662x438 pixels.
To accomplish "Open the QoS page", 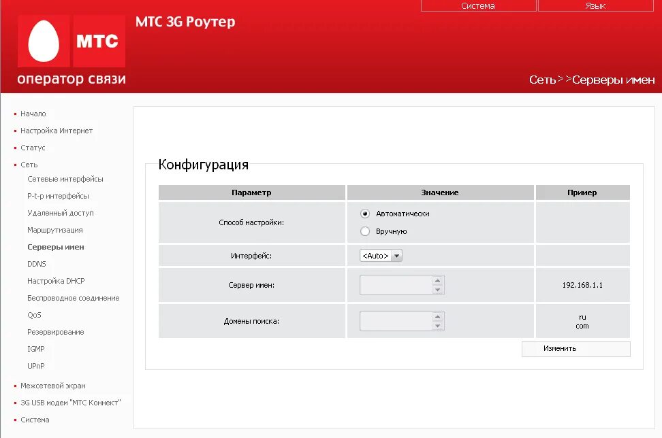I will point(34,315).
